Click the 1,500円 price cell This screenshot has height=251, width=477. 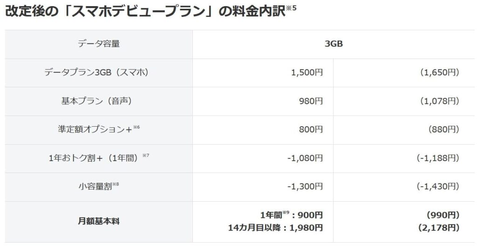(307, 73)
